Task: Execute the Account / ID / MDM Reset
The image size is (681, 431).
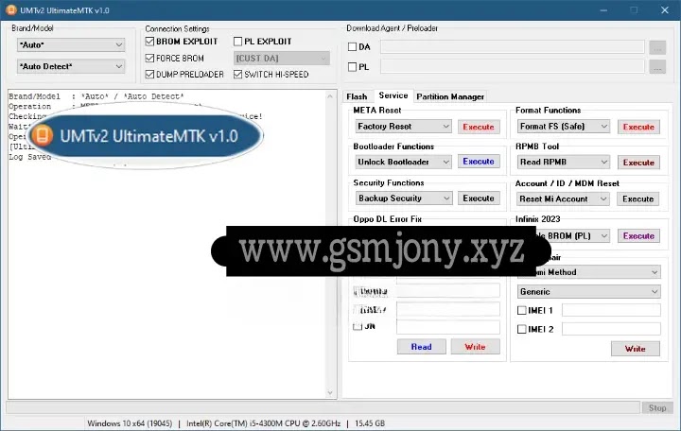Action: click(x=638, y=198)
